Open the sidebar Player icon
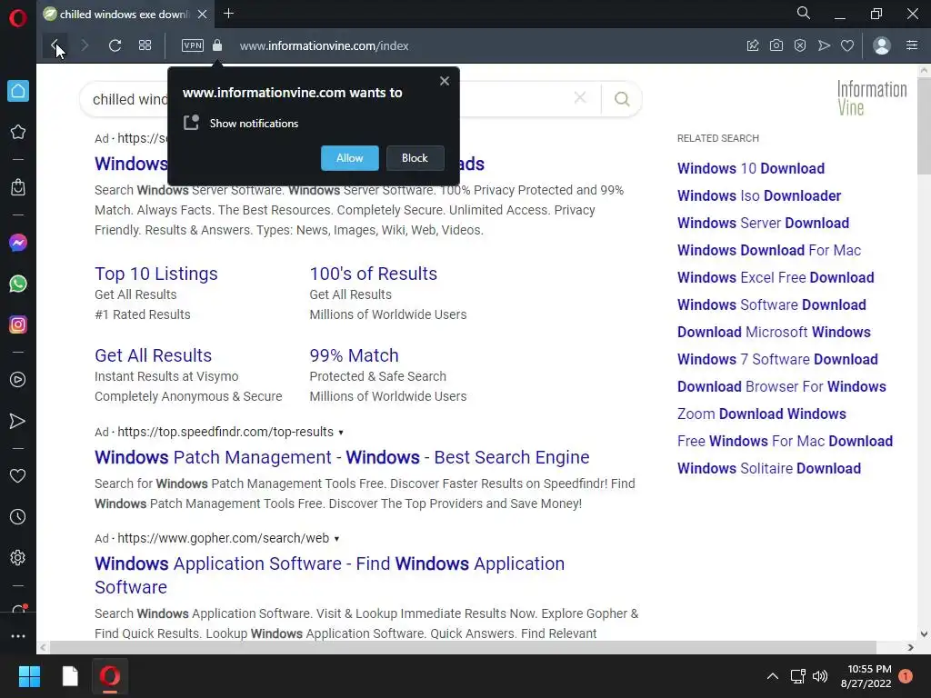 tap(18, 380)
